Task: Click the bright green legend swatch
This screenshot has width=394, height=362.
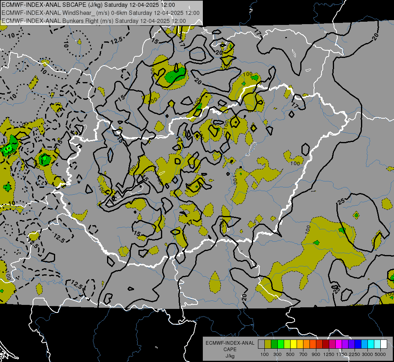Action: coord(281,344)
